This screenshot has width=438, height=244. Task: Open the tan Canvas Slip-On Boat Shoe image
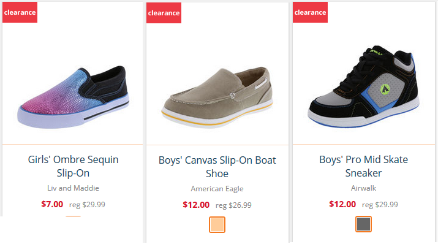tap(217, 97)
